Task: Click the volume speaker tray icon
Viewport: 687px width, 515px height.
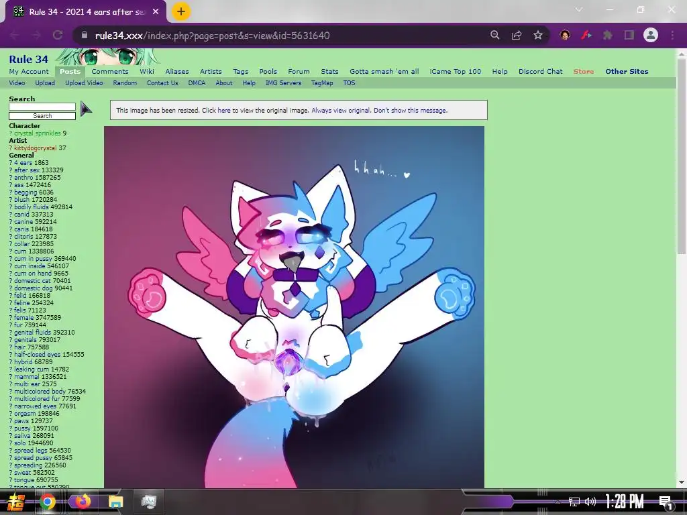Action: pyautogui.click(x=590, y=502)
